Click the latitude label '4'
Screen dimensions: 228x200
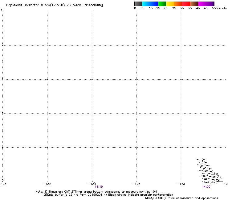2,113
